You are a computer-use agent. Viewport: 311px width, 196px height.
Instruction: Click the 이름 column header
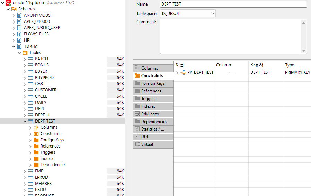[194, 65]
